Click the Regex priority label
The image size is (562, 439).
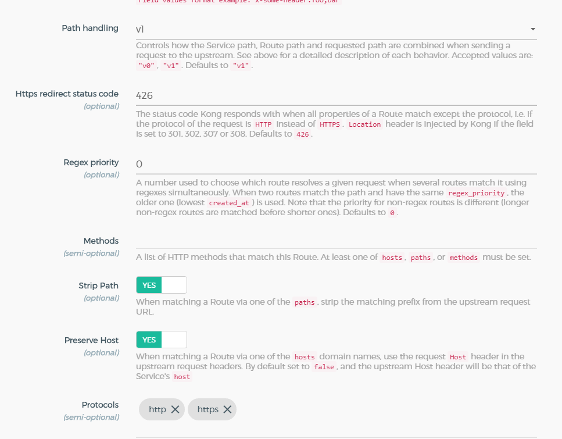click(91, 162)
